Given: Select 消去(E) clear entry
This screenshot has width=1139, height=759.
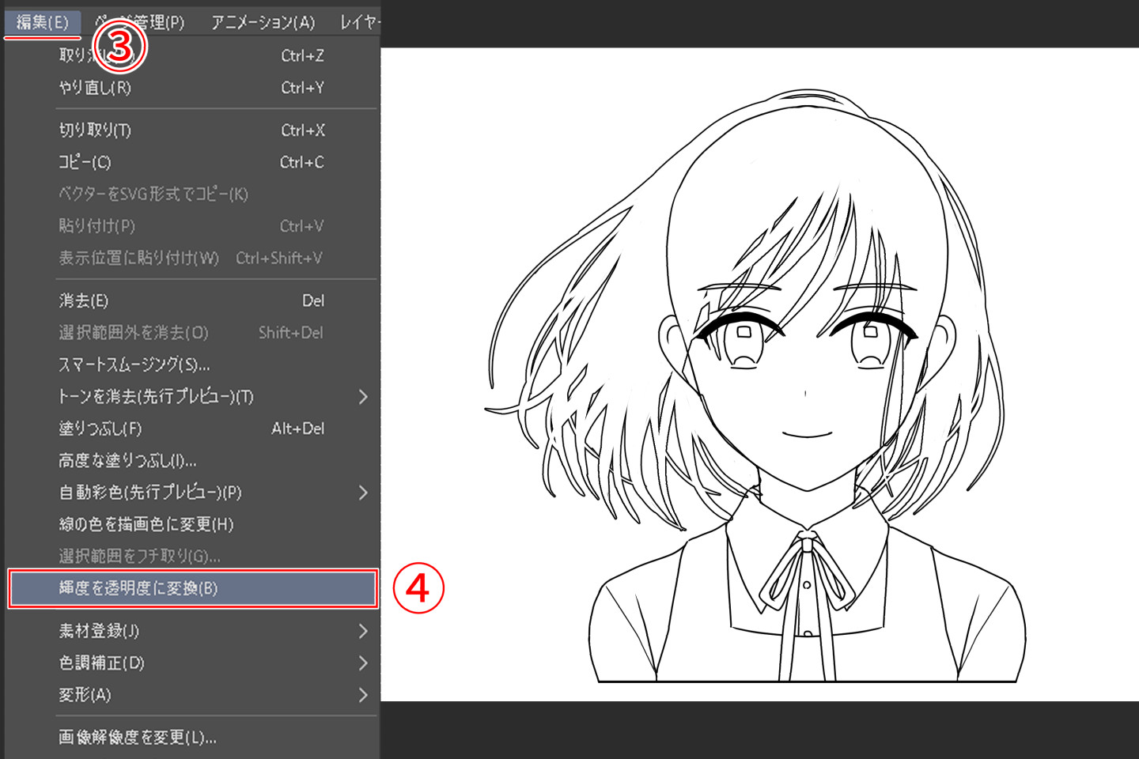Looking at the screenshot, I should point(83,300).
